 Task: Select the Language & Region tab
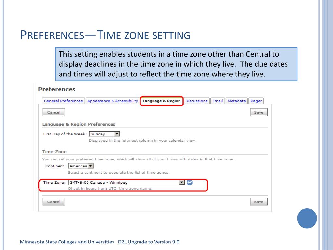pos(161,101)
